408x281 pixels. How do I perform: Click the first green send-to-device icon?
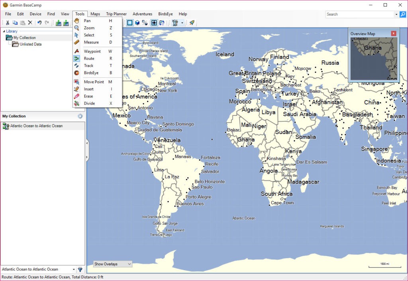[x=59, y=23]
